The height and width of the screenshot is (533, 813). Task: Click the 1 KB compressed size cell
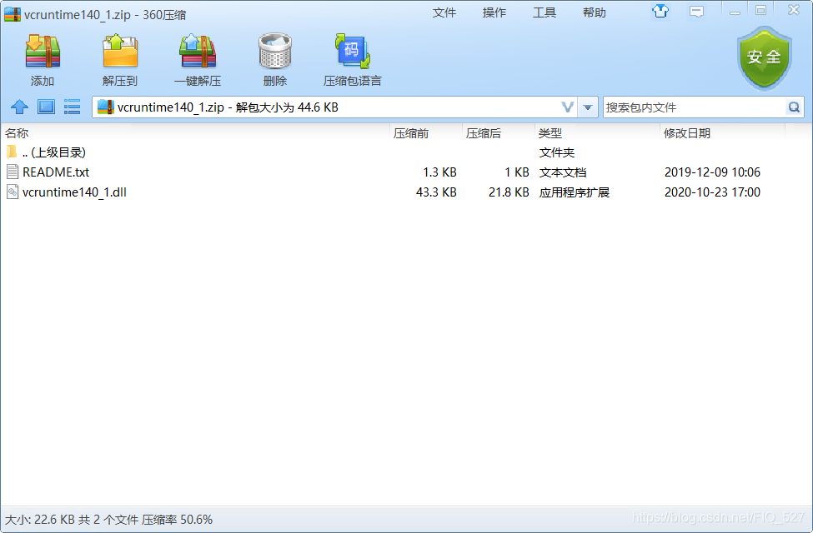point(517,172)
